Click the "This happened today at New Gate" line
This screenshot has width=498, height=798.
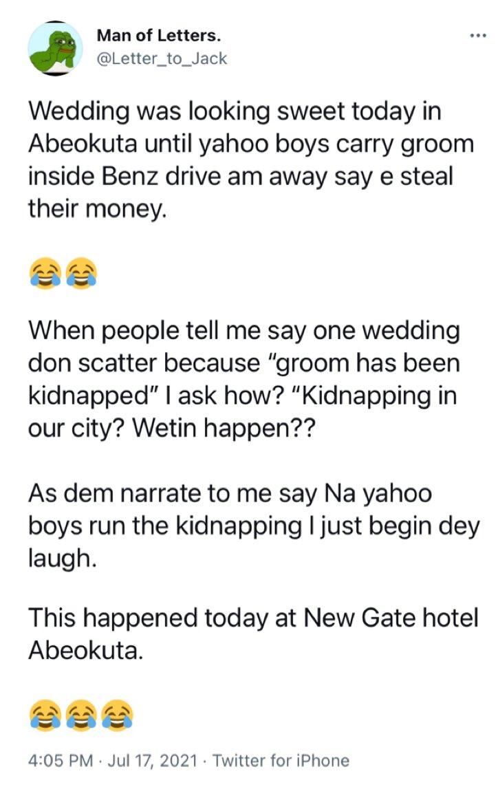tap(252, 617)
